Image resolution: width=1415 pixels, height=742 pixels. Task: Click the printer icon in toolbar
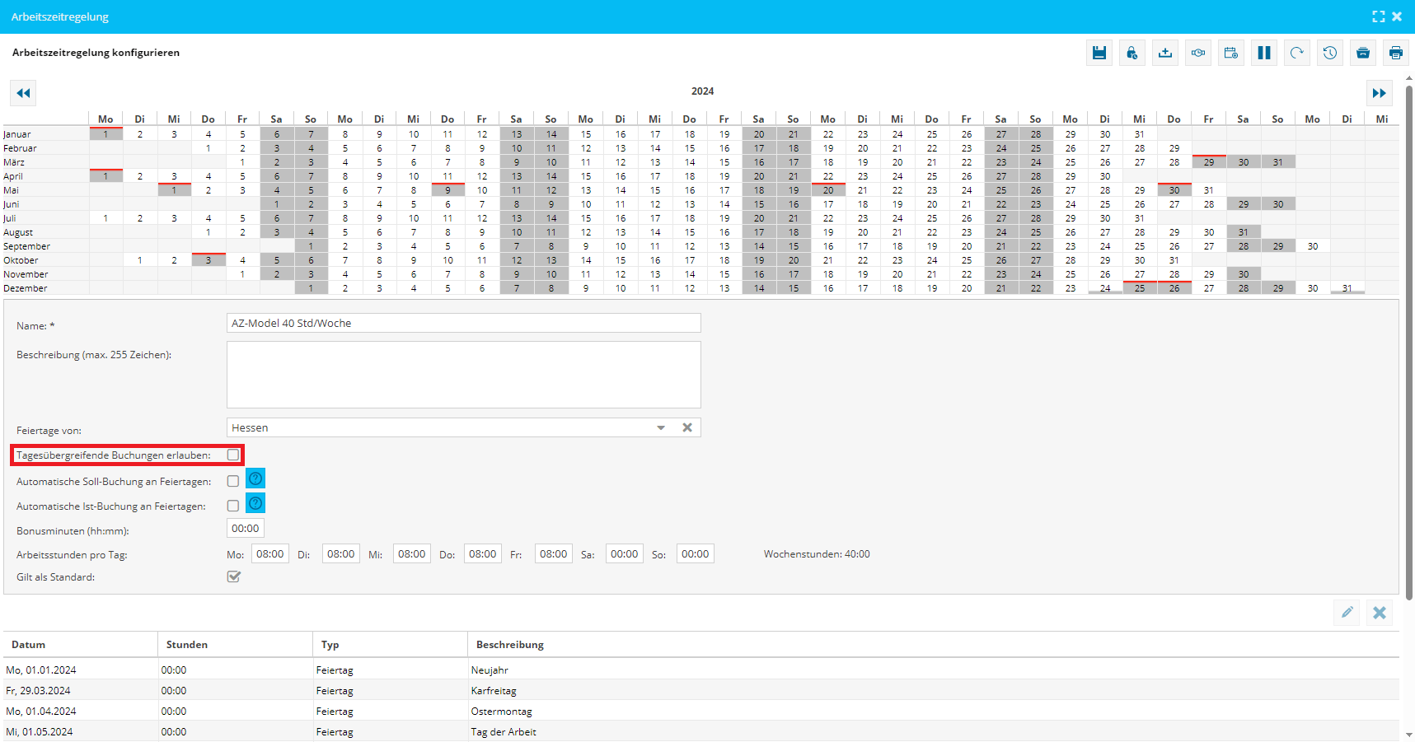click(x=1395, y=53)
